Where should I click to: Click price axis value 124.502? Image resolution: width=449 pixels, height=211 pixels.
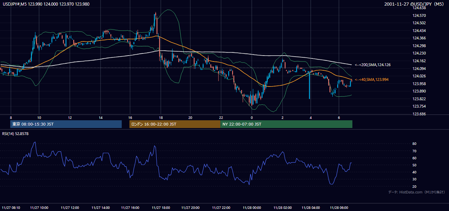[419, 23]
